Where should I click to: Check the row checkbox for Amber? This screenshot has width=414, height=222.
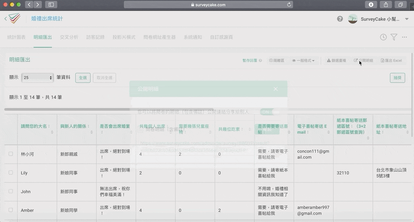[11, 210]
